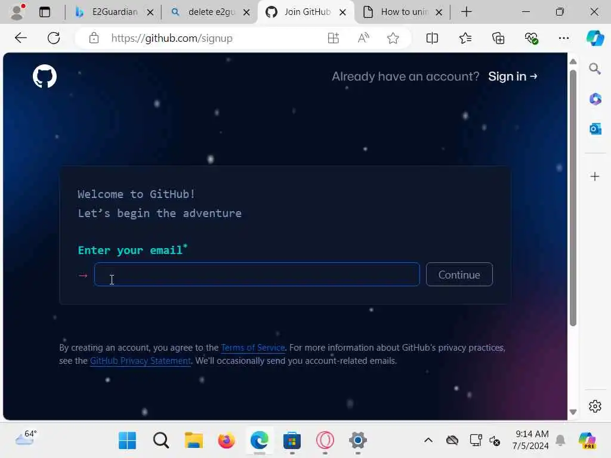Open the Collections panel
The height and width of the screenshot is (458, 611).
498,38
